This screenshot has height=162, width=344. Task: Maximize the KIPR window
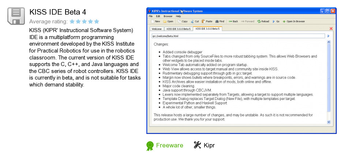coord(328,11)
